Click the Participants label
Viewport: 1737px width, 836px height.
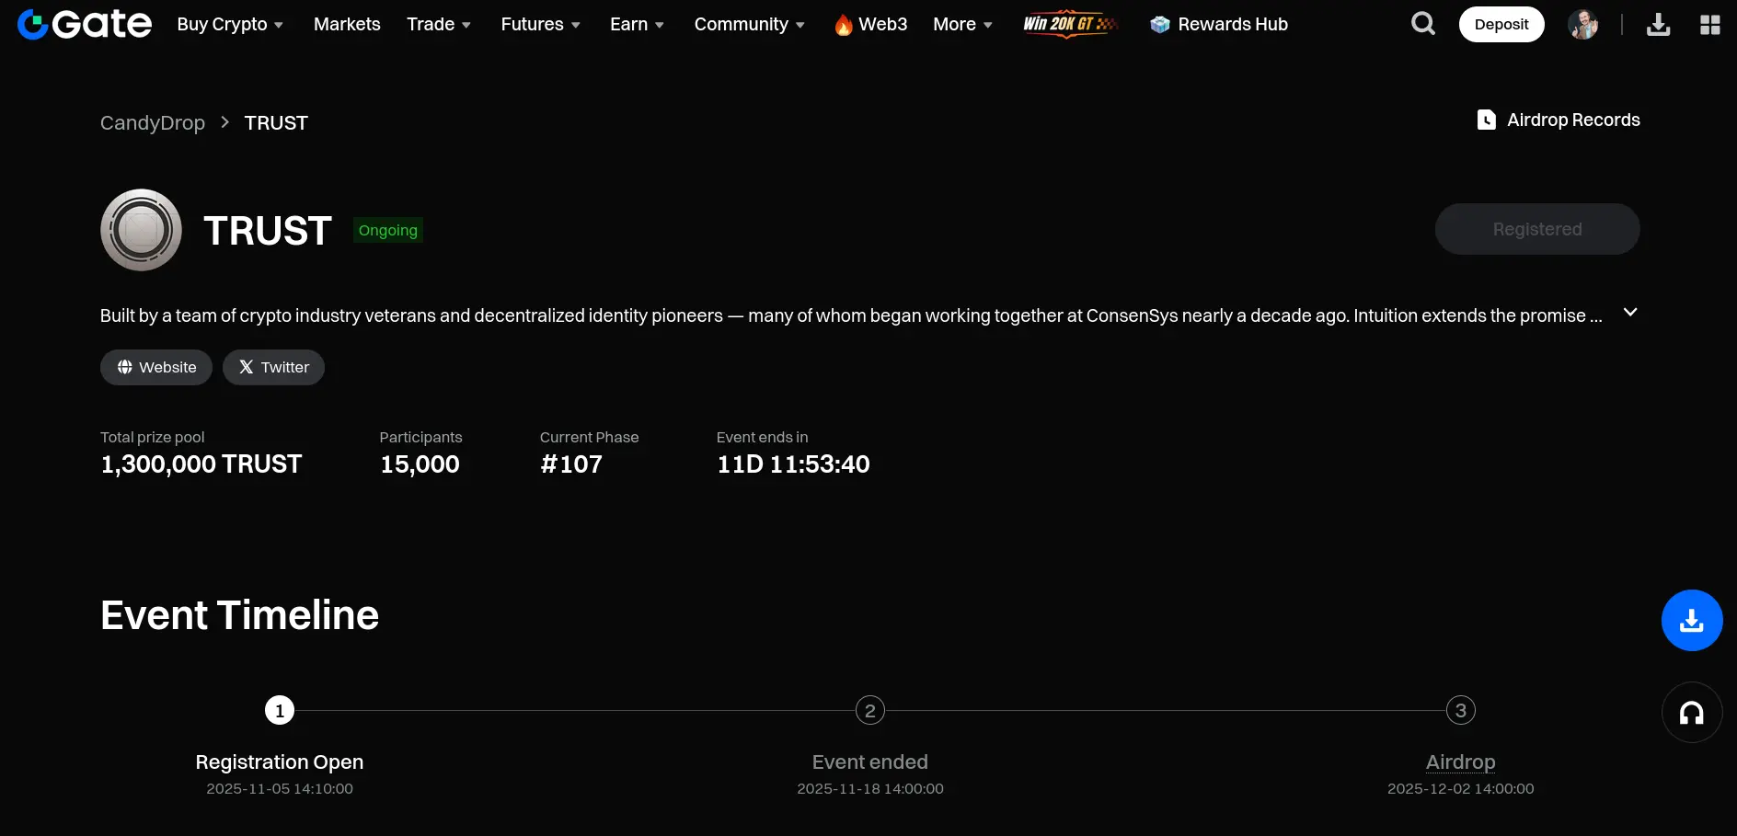pyautogui.click(x=420, y=438)
